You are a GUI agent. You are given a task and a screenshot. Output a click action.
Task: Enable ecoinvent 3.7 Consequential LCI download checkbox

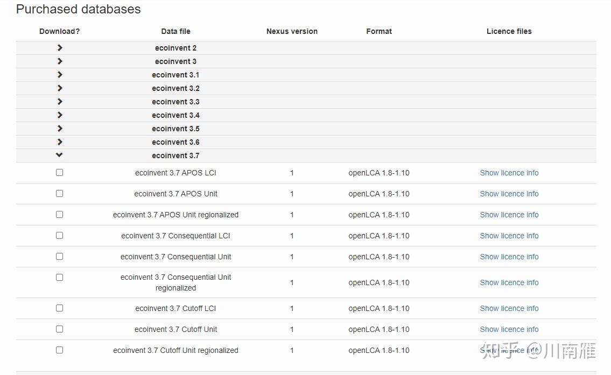[59, 236]
